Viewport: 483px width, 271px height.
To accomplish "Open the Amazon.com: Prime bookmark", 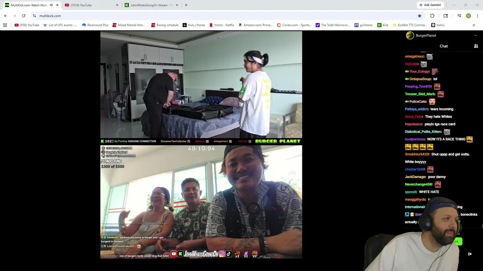I will point(255,25).
